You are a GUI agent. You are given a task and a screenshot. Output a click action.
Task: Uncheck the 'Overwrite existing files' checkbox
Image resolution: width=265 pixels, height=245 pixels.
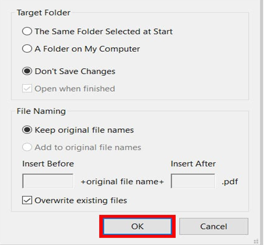pos(27,200)
